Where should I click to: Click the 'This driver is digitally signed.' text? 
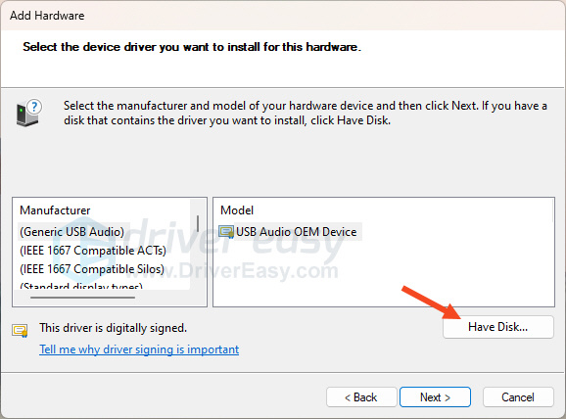[x=113, y=328]
